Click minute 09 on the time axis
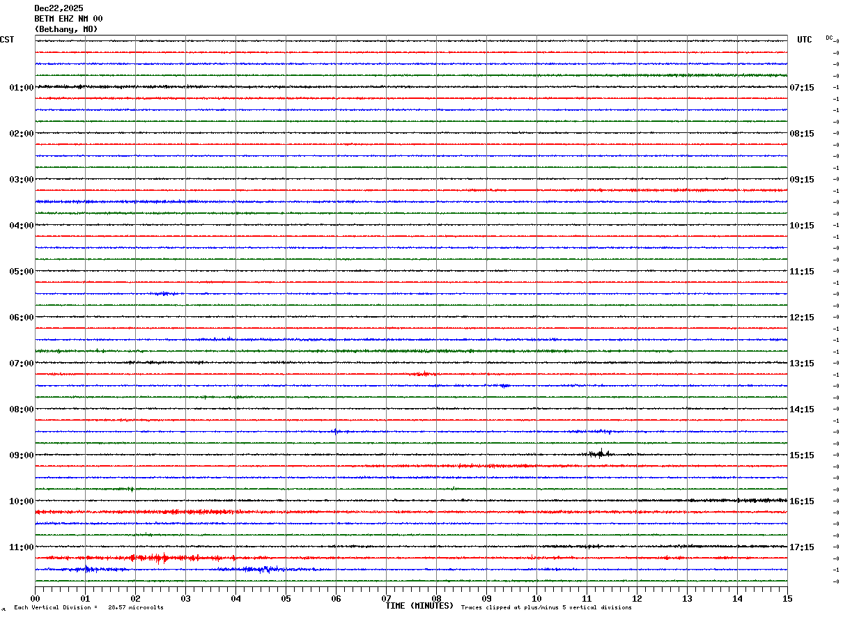The height and width of the screenshot is (617, 843). tap(486, 598)
